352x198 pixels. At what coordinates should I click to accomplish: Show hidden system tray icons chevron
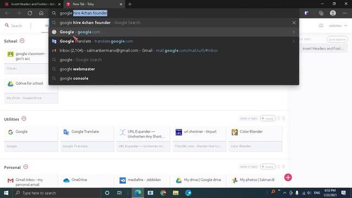pos(285,193)
